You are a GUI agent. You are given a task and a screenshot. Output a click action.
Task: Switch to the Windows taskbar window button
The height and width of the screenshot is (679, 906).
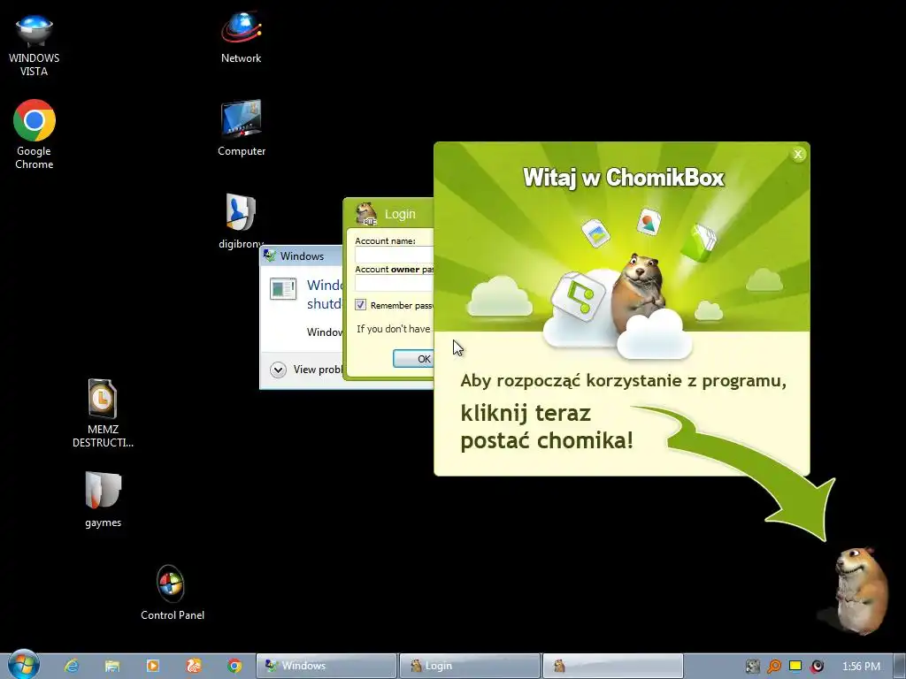(326, 666)
